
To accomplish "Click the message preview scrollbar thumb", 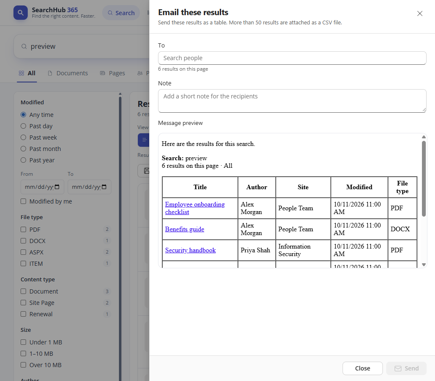I will coord(424,179).
